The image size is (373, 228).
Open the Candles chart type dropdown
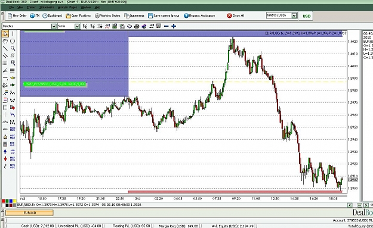(x=54, y=26)
